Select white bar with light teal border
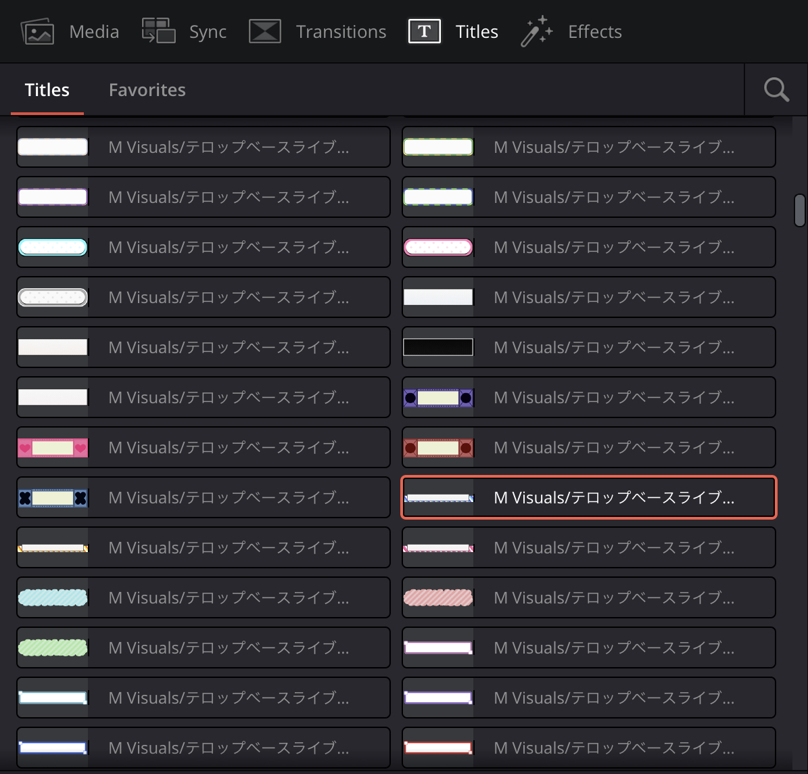Viewport: 808px width, 774px height. pyautogui.click(x=203, y=697)
